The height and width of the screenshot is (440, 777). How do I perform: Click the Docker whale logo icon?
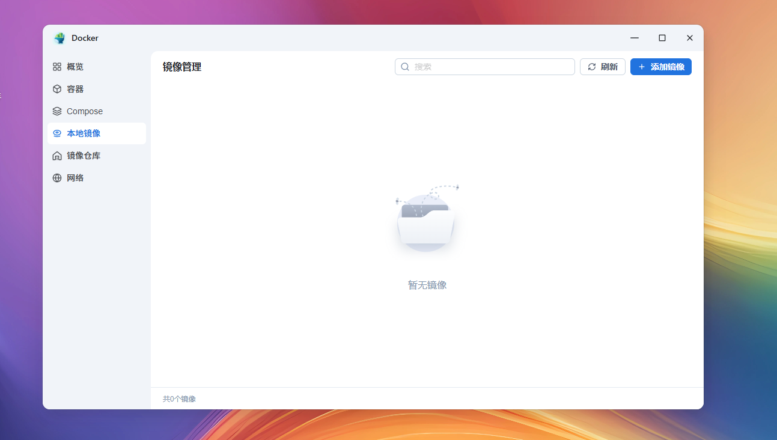click(59, 38)
